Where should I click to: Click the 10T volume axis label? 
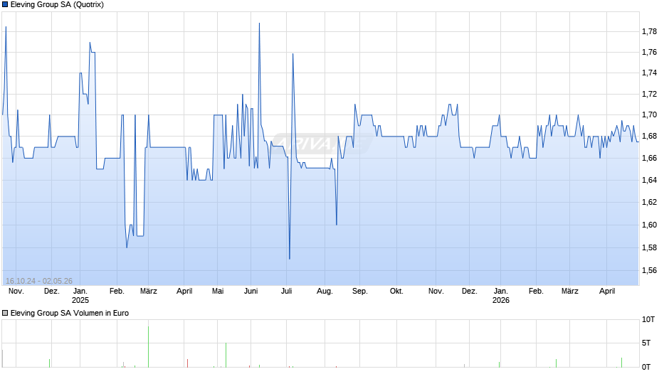648,320
